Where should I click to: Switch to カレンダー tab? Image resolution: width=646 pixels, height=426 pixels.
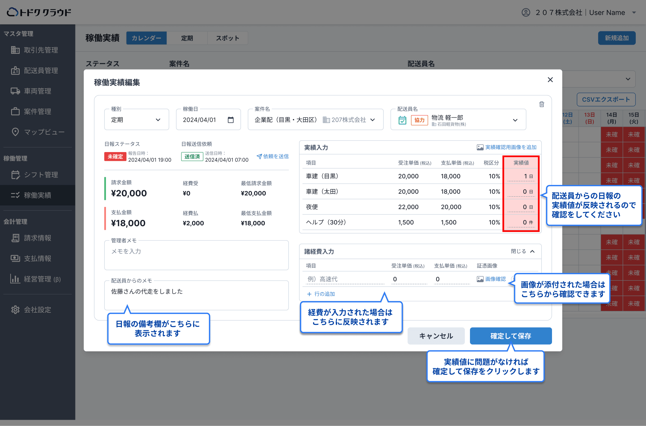(x=146, y=38)
